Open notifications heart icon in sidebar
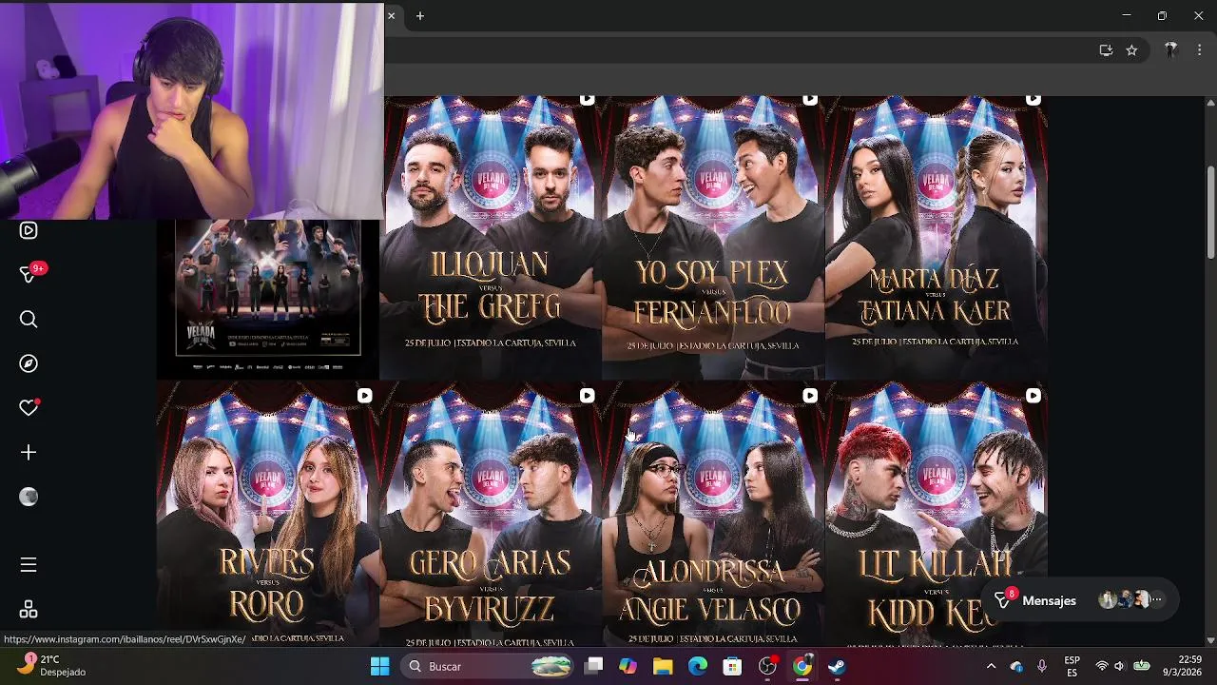Screen dimensions: 1217x685 click(29, 407)
